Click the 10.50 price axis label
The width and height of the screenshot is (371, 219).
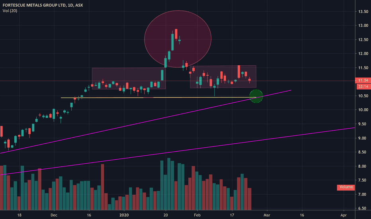click(x=363, y=96)
